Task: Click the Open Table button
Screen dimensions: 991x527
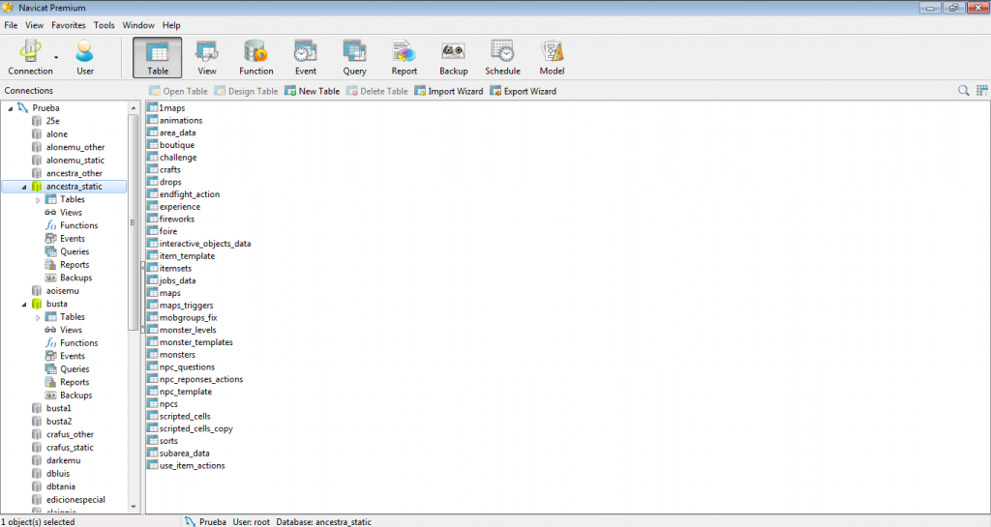Action: (x=178, y=91)
